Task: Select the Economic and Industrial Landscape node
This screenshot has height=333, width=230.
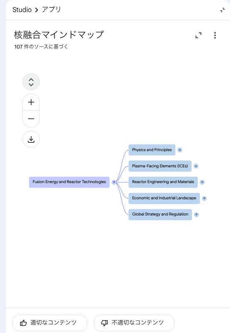Action: click(164, 198)
